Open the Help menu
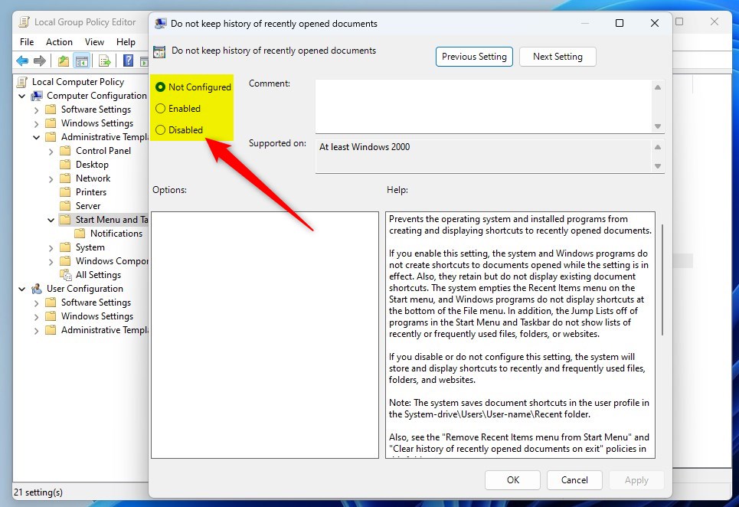This screenshot has height=507, width=739. tap(126, 42)
